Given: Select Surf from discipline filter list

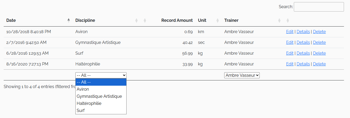Looking at the screenshot, I should click(x=101, y=111).
